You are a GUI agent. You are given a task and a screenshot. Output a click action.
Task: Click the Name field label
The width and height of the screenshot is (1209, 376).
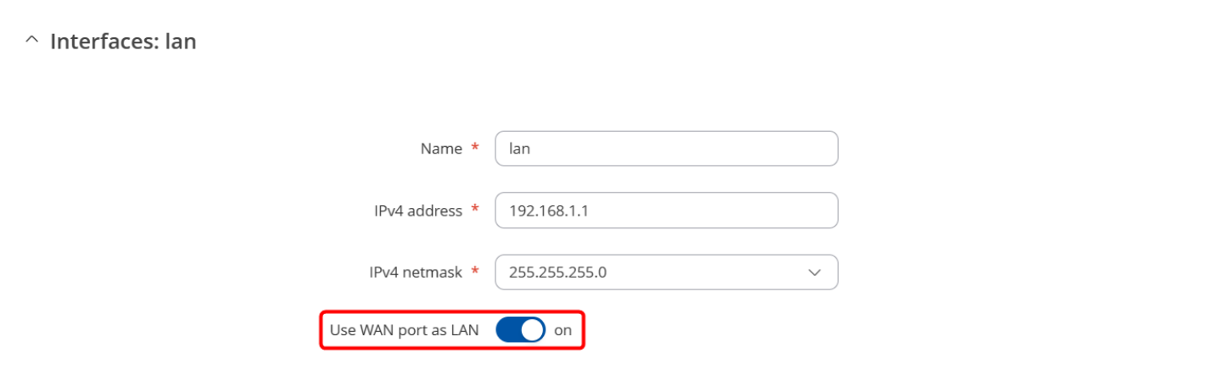[441, 149]
